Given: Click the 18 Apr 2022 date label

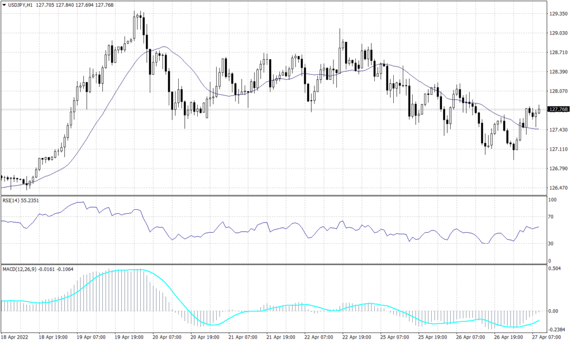Looking at the screenshot, I should [16, 338].
